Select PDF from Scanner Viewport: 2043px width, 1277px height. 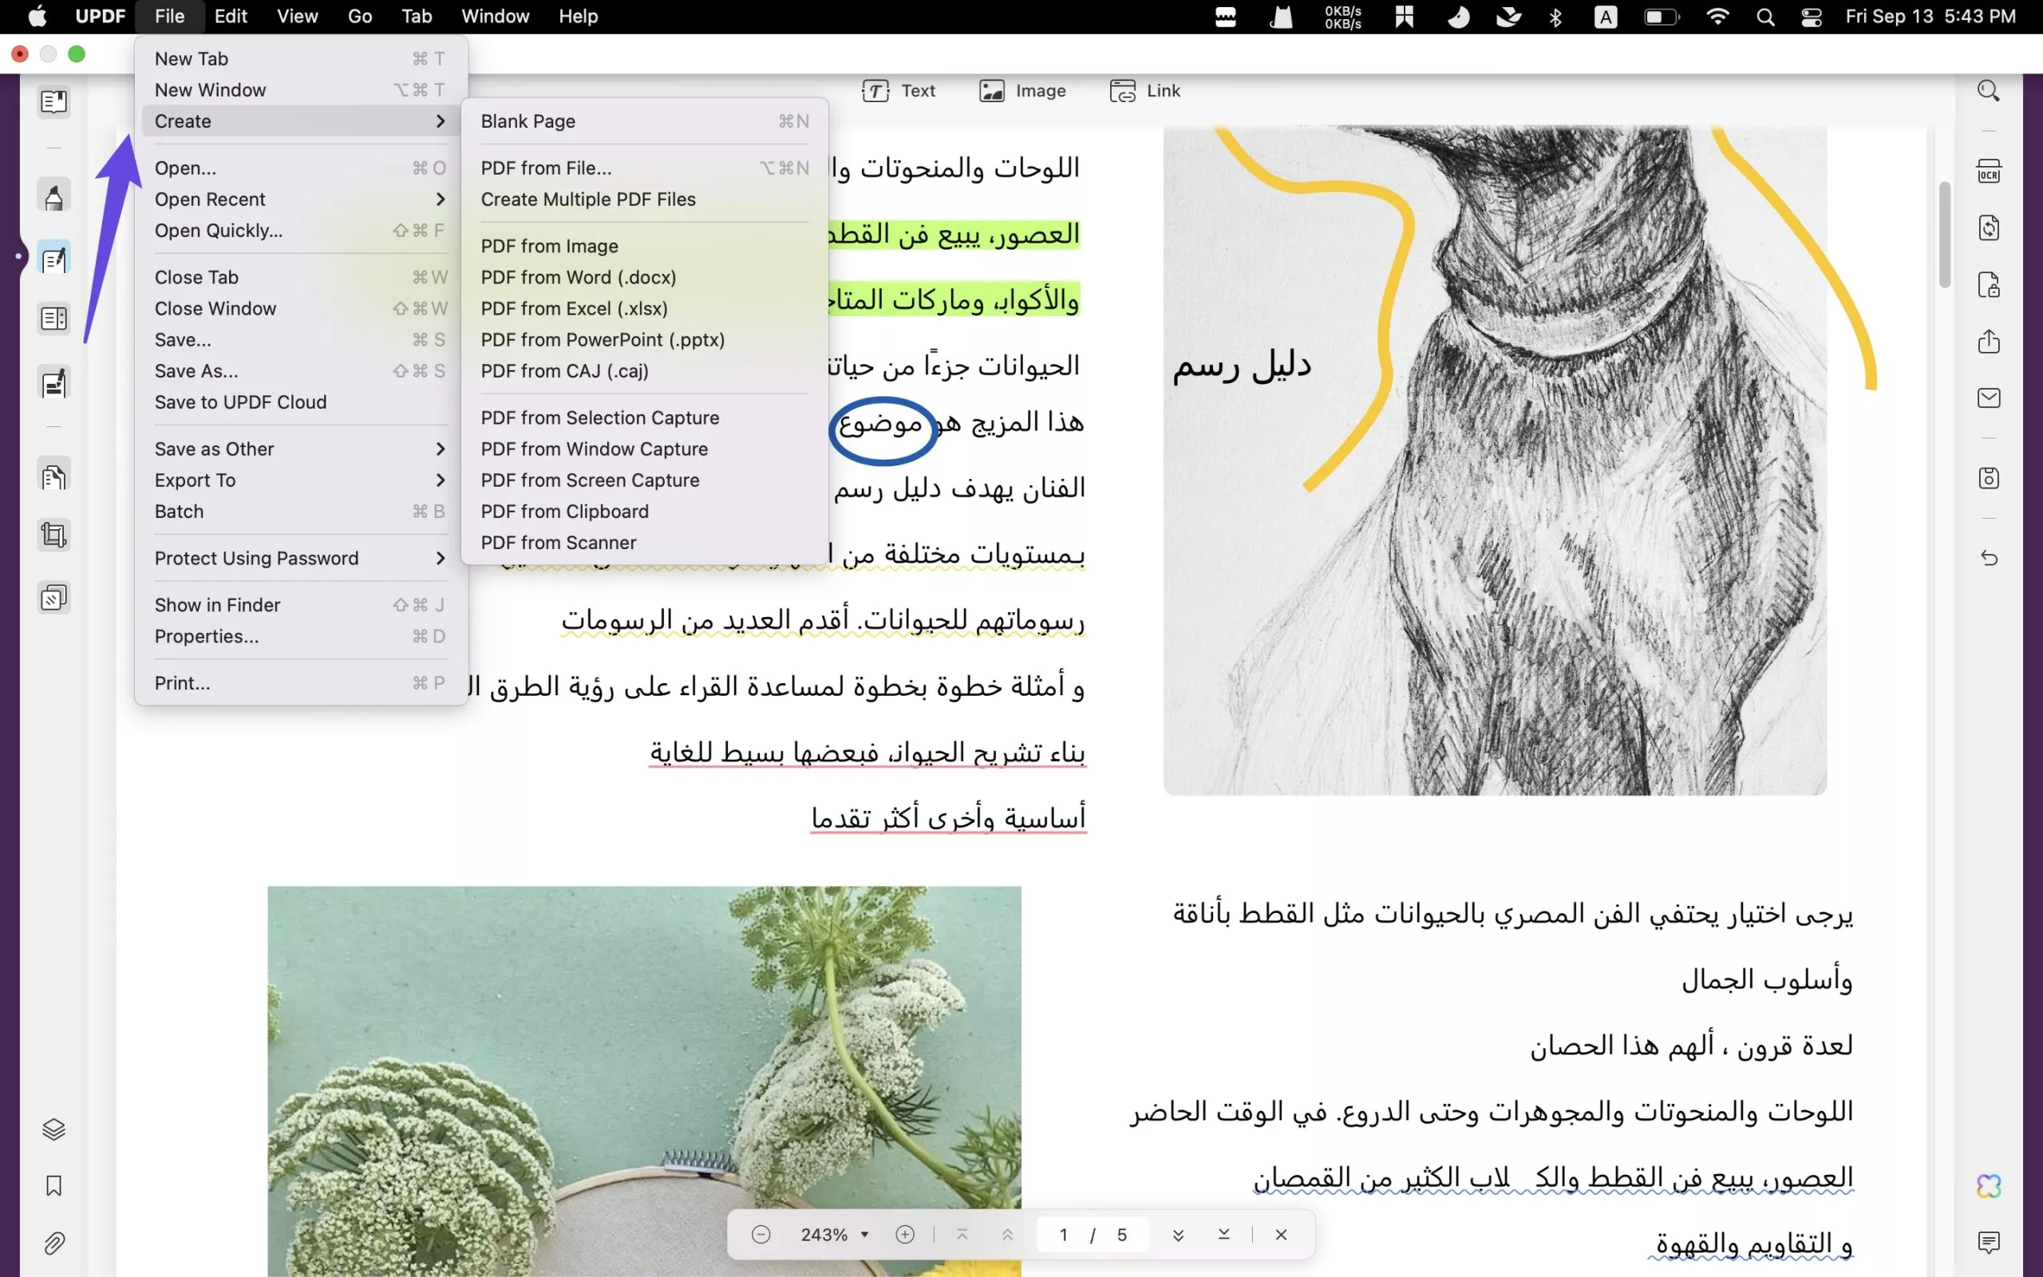tap(559, 542)
